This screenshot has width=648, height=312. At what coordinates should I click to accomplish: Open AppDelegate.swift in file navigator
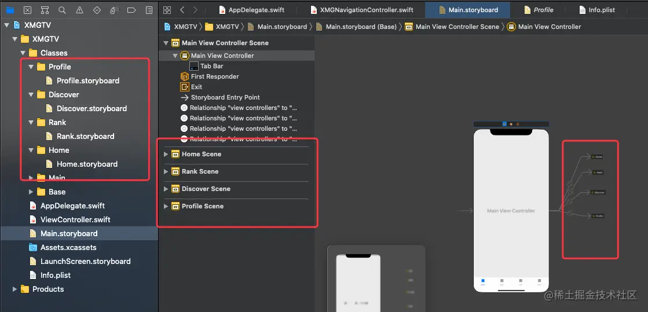coord(72,206)
